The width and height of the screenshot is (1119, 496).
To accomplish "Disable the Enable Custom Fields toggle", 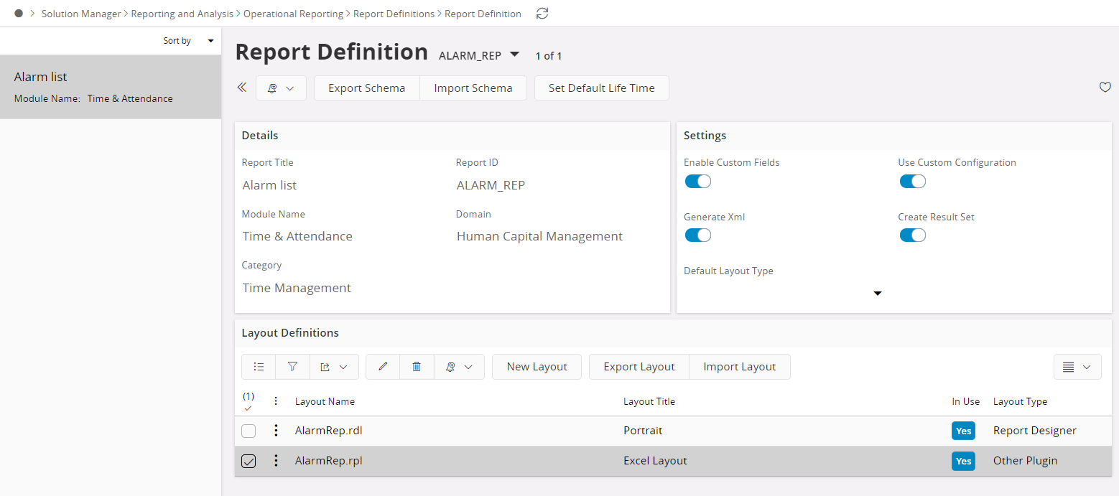I will pos(697,181).
